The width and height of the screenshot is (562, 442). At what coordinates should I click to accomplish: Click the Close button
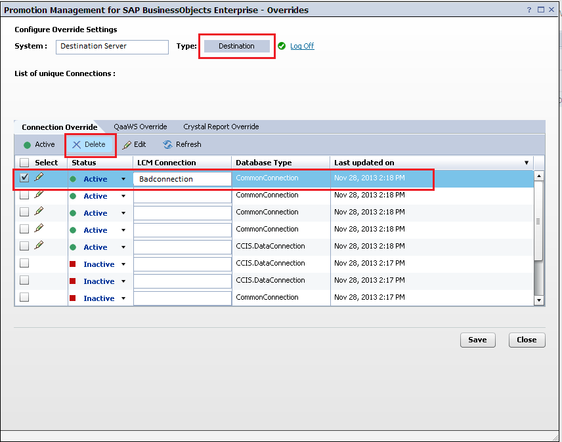point(527,340)
